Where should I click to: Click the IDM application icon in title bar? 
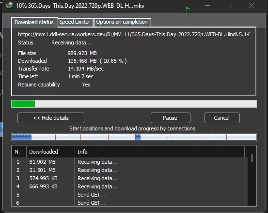pyautogui.click(x=9, y=5)
